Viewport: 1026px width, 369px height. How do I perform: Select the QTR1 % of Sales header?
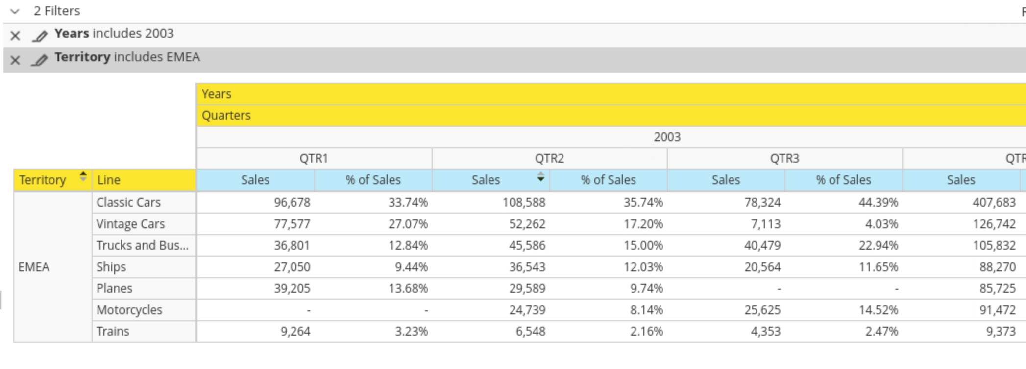click(x=373, y=180)
